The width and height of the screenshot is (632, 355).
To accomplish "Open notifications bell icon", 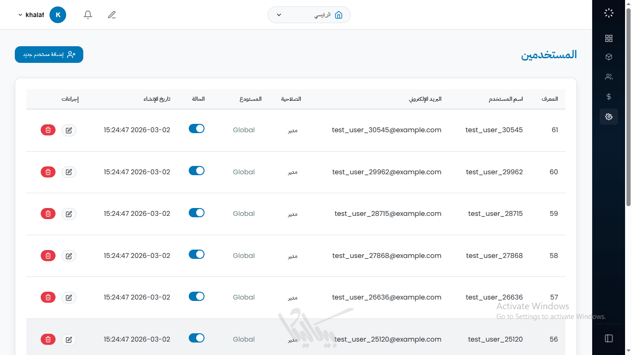I will tap(88, 15).
